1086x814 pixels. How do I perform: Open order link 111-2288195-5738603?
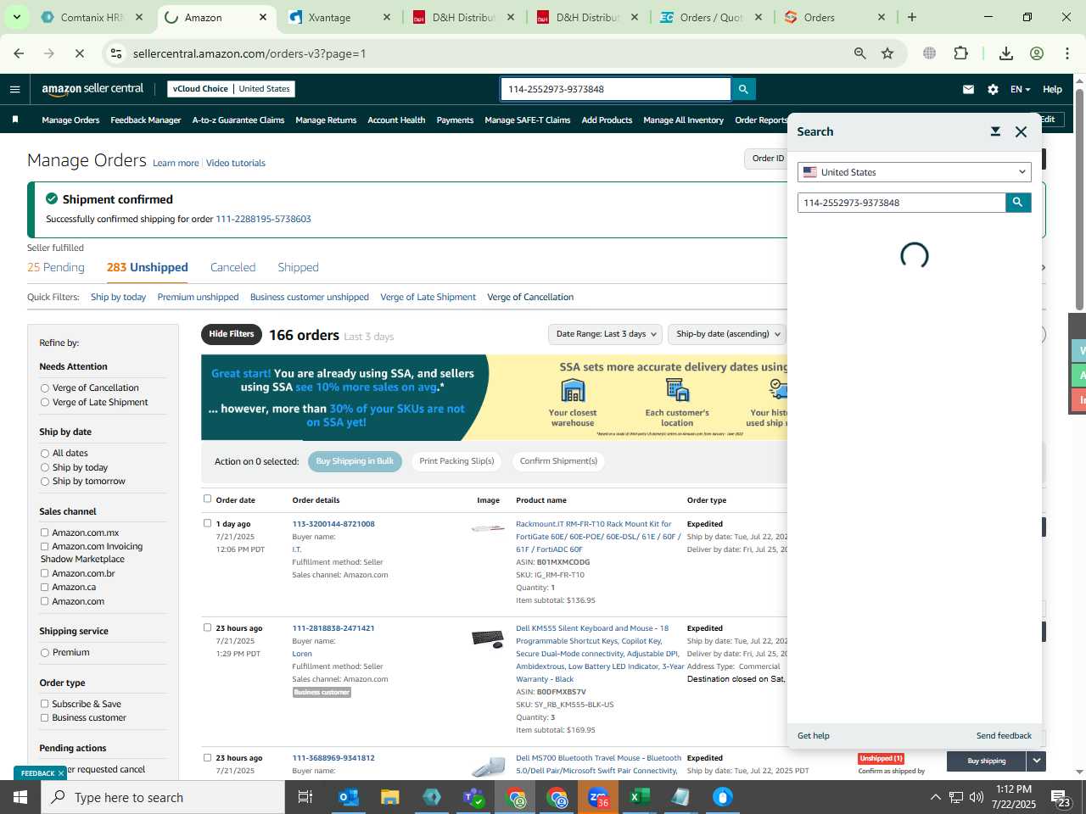263,219
